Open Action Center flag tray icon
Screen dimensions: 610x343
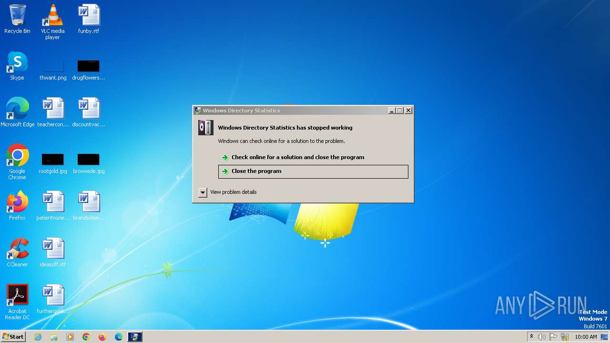tap(553, 337)
